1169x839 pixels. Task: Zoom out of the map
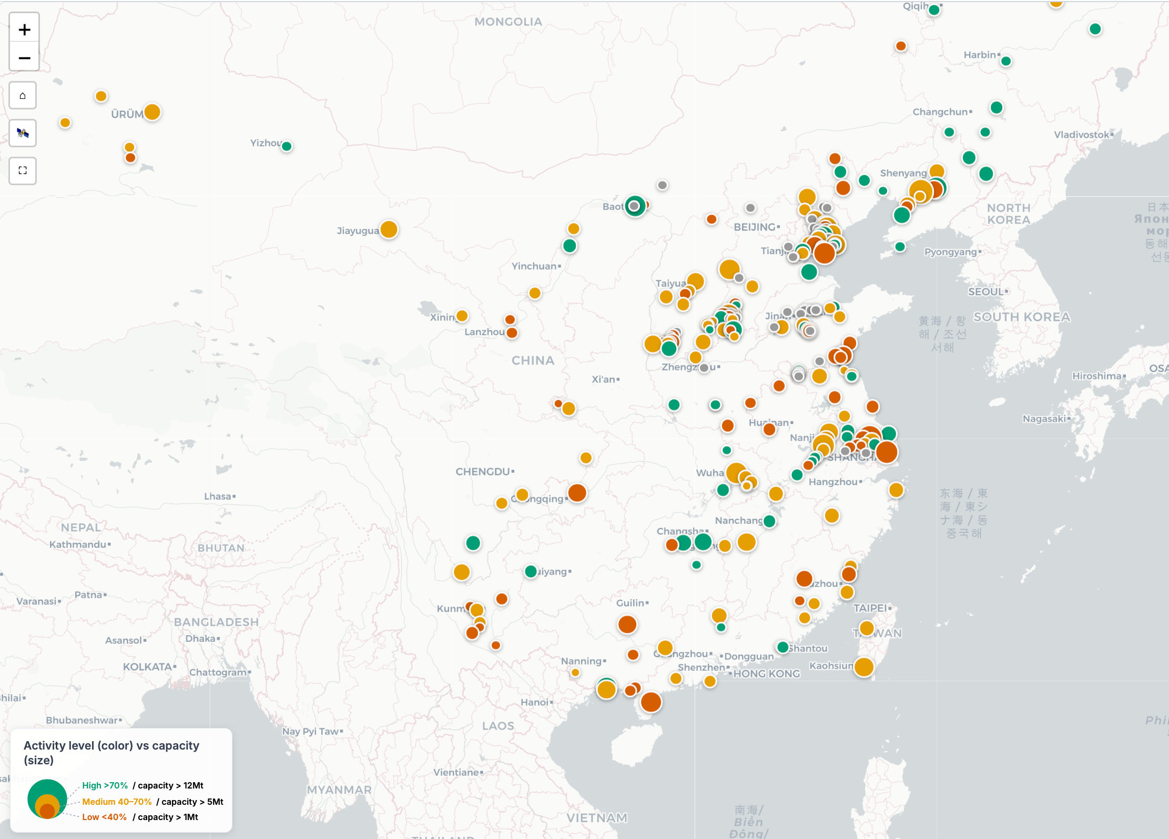pos(24,57)
